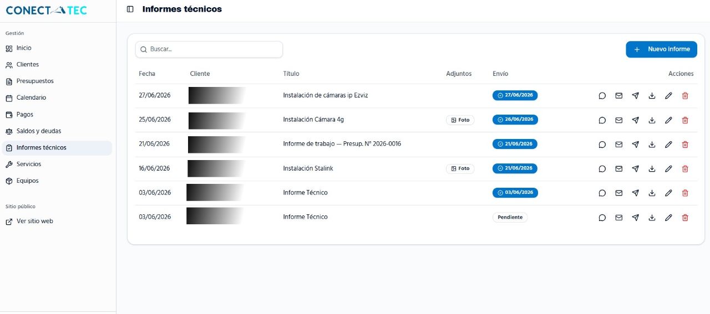710x314 pixels.
Task: Open the Clientes section
Action: [x=58, y=65]
